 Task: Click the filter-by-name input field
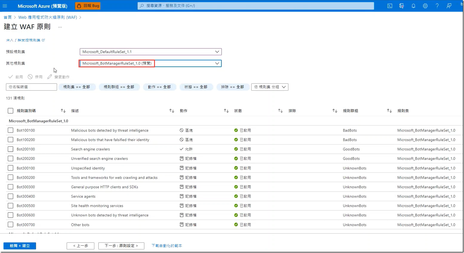(31, 87)
